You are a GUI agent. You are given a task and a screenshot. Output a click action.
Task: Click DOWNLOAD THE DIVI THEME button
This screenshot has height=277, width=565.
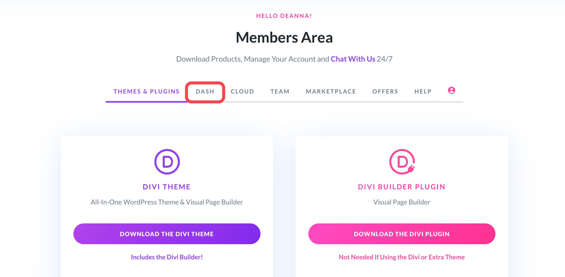click(166, 234)
